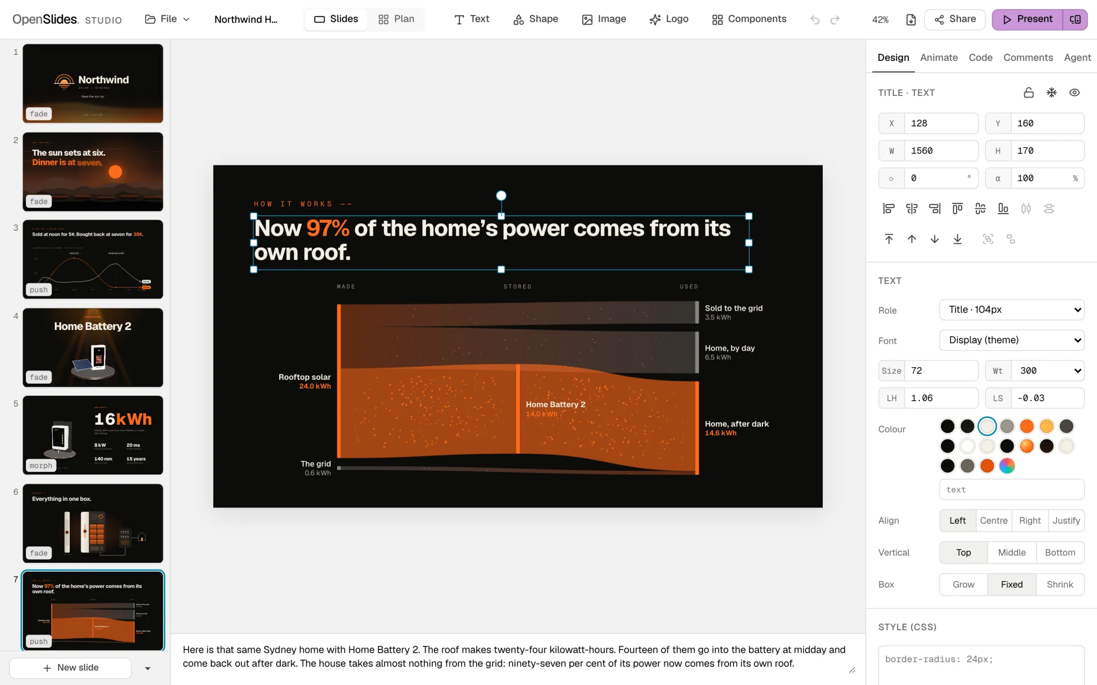The width and height of the screenshot is (1097, 685).
Task: Open the Font dropdown Display (theme)
Action: 1011,340
